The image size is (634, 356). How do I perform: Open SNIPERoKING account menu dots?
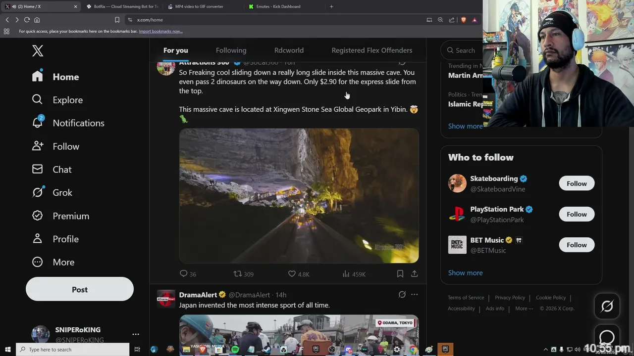click(136, 334)
